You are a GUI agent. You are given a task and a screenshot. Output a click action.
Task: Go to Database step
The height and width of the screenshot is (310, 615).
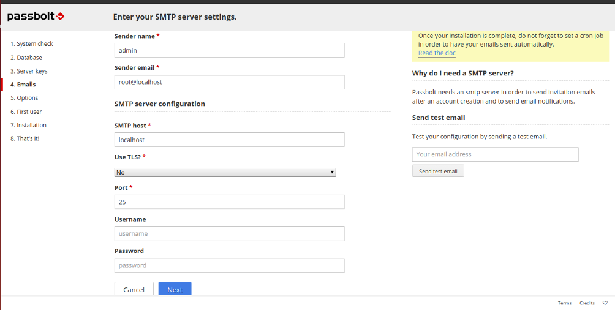[26, 58]
